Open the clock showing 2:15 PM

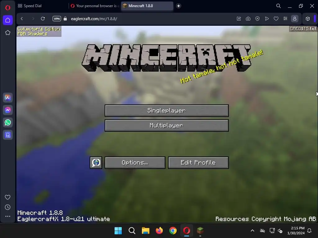(296, 231)
